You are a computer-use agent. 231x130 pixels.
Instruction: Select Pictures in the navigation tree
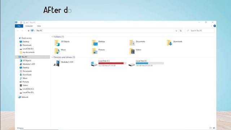26,82
